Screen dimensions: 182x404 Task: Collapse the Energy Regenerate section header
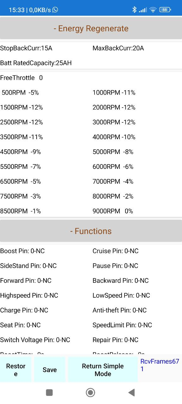[91, 28]
